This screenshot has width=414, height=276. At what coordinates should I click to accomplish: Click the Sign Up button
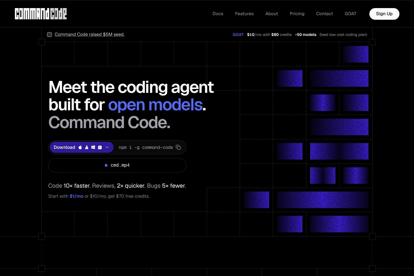pyautogui.click(x=384, y=14)
